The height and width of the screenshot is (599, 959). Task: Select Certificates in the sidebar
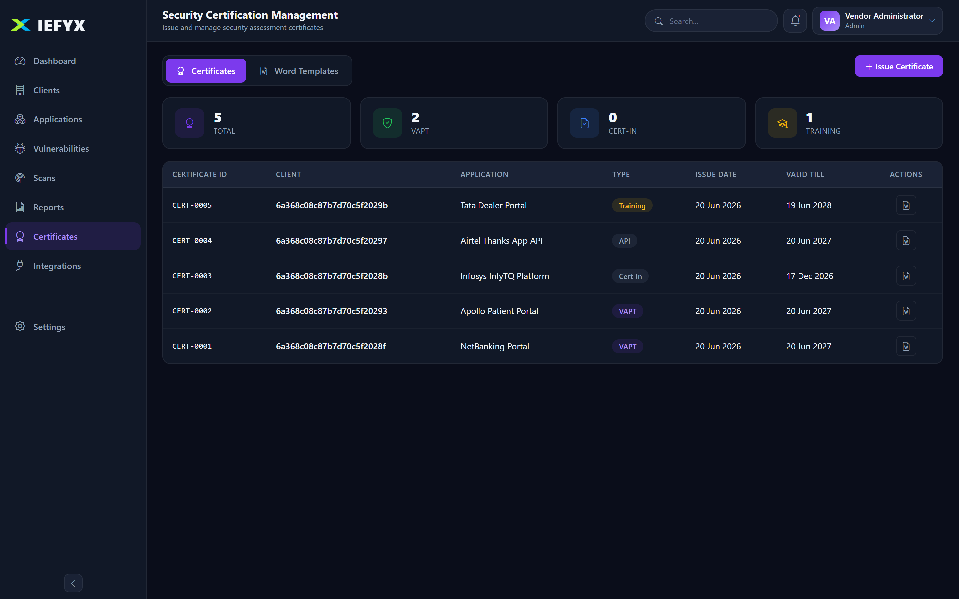[x=73, y=237]
